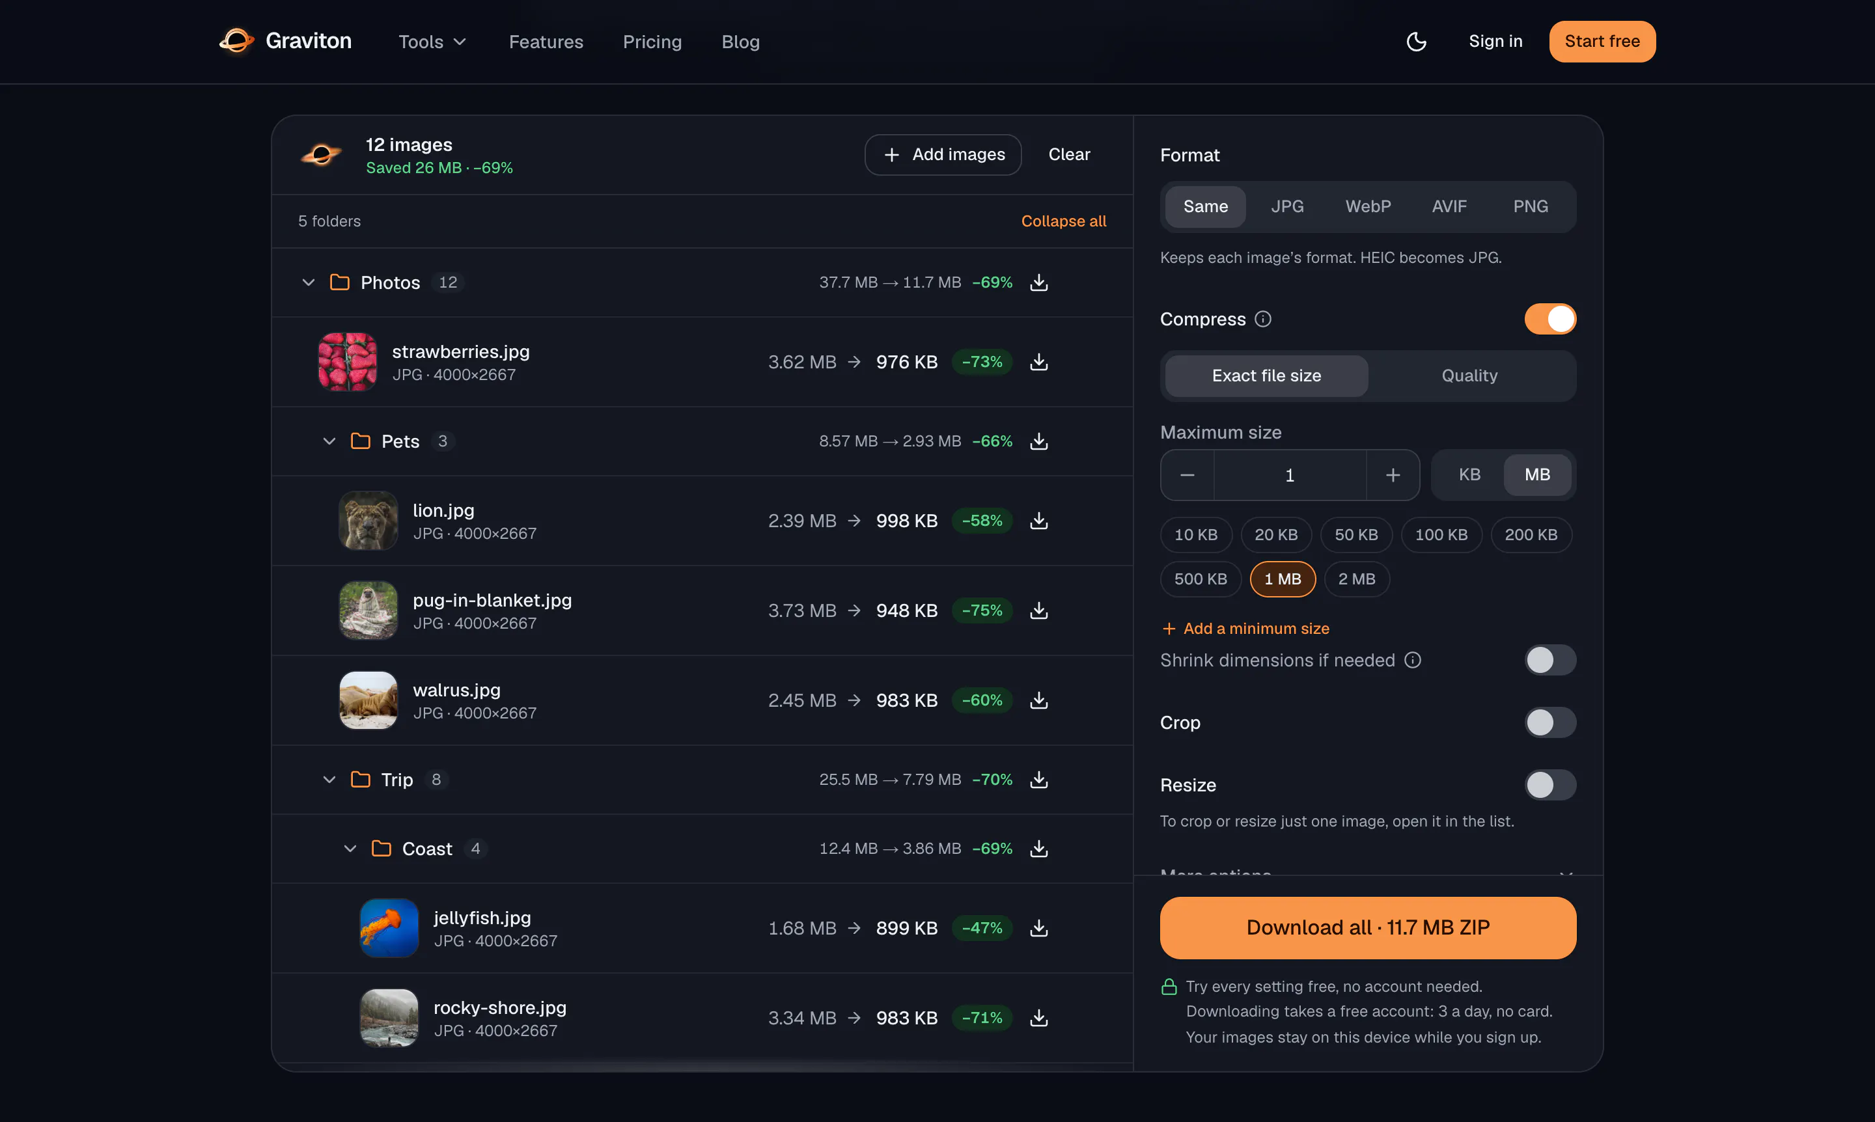Download the Coast folder
The height and width of the screenshot is (1122, 1875).
(1039, 848)
